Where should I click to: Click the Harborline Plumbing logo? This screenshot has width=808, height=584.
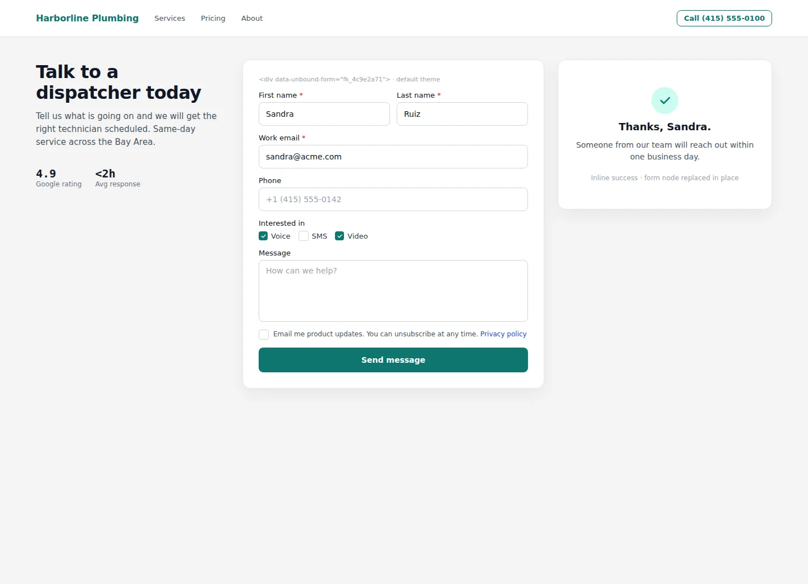coord(87,18)
